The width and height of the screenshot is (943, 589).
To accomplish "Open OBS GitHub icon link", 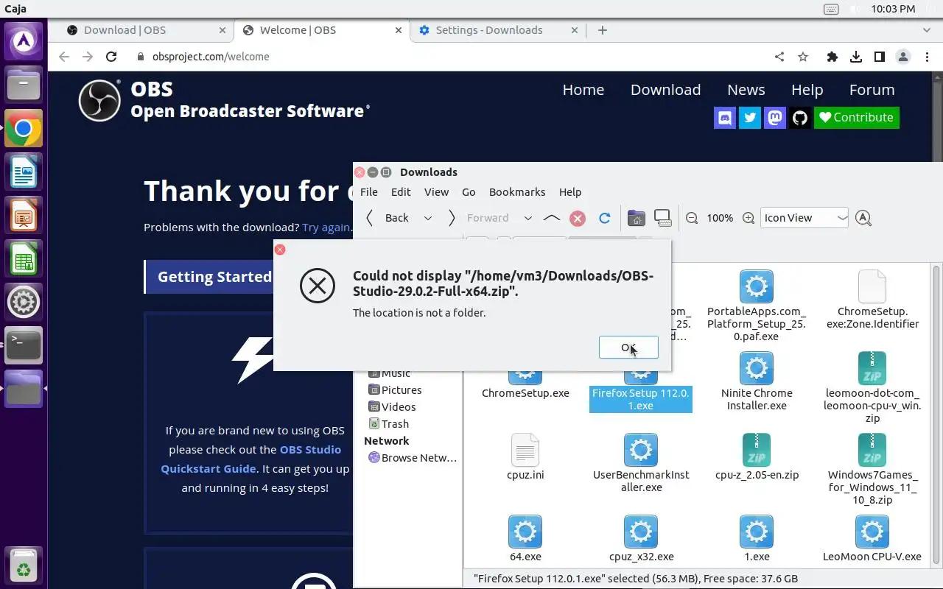I will pos(800,118).
